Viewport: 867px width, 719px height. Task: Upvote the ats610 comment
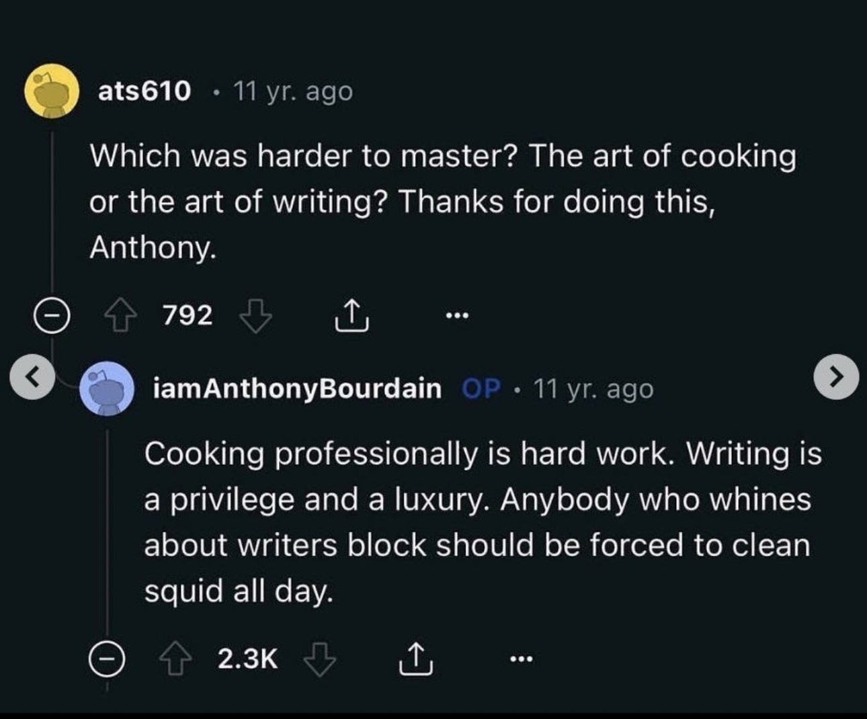pos(120,316)
